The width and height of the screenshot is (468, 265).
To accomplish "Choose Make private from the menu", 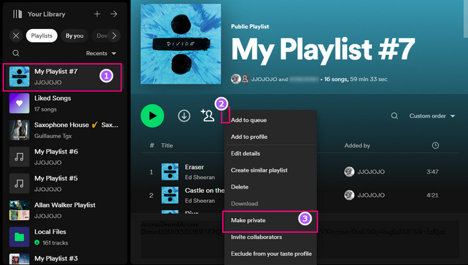I will [x=271, y=221].
